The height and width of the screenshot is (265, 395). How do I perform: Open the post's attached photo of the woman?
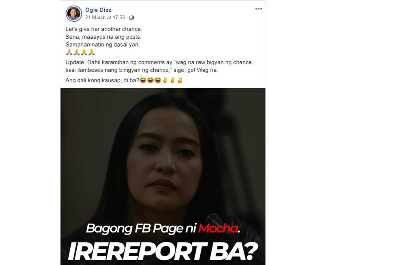click(163, 176)
